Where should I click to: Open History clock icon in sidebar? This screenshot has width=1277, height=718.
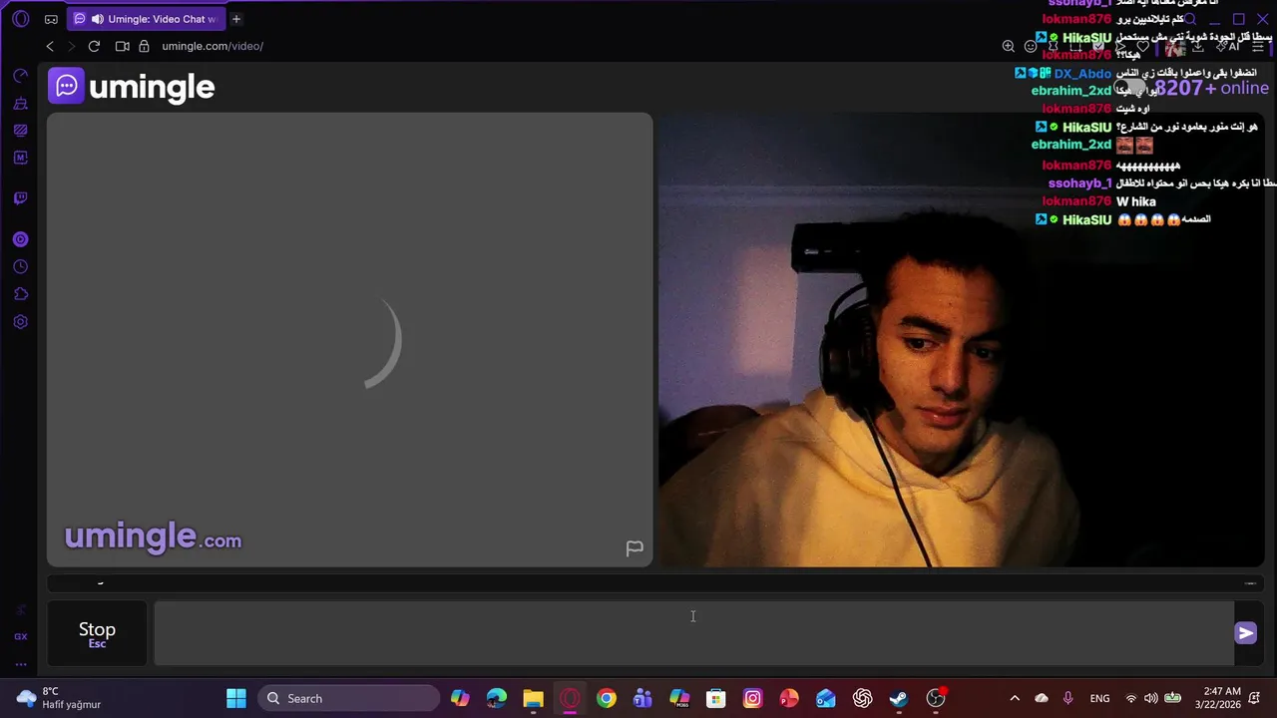[20, 266]
